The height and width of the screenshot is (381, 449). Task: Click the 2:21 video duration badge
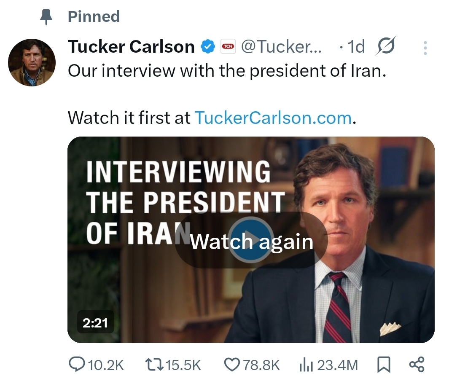pyautogui.click(x=95, y=323)
